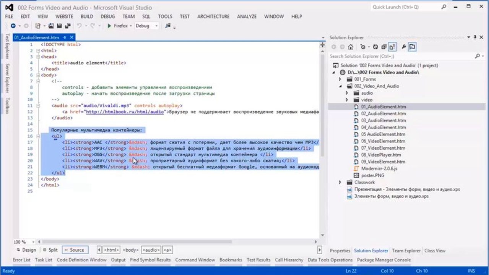Open the Package Manager Console tab
This screenshot has height=275, width=489.
[384, 260]
